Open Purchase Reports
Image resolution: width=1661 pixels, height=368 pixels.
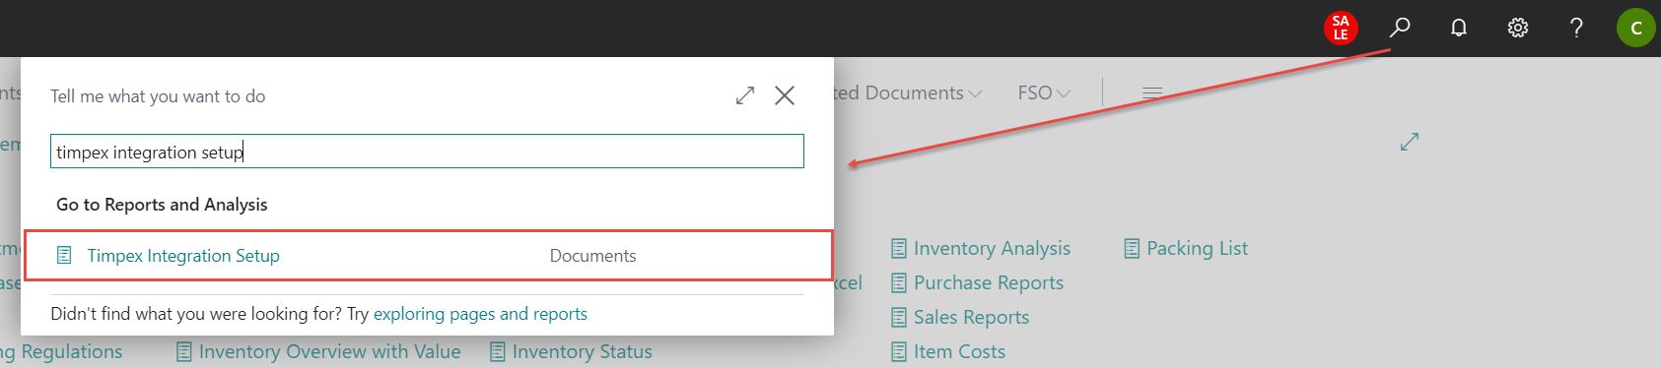tap(977, 282)
